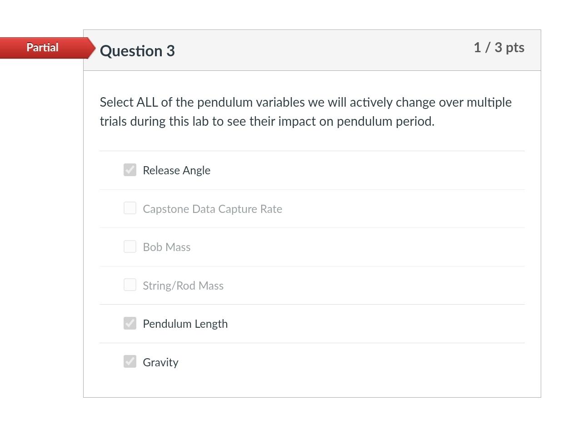
Task: Click the question prompt text
Action: pyautogui.click(x=305, y=111)
